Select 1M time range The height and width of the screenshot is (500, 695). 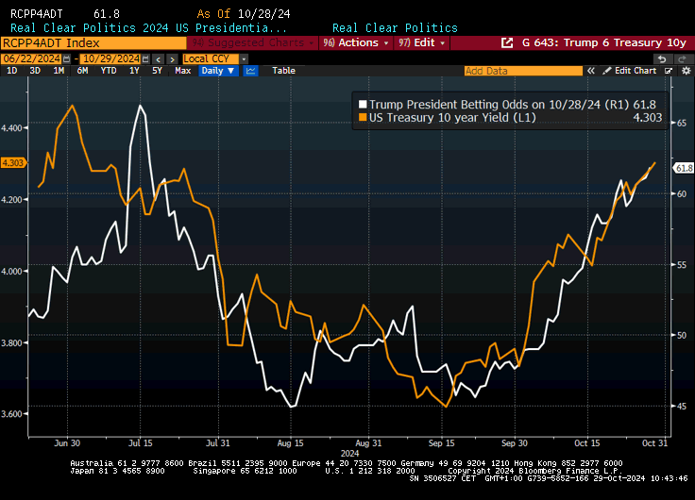click(x=59, y=71)
